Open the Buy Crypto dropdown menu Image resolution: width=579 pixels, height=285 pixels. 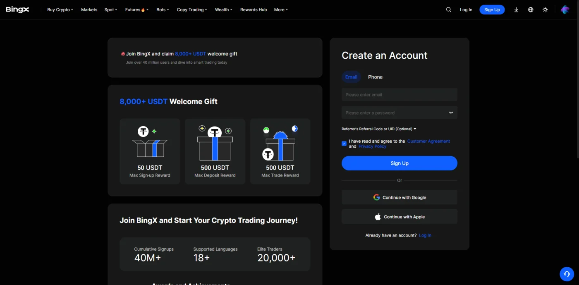(60, 10)
